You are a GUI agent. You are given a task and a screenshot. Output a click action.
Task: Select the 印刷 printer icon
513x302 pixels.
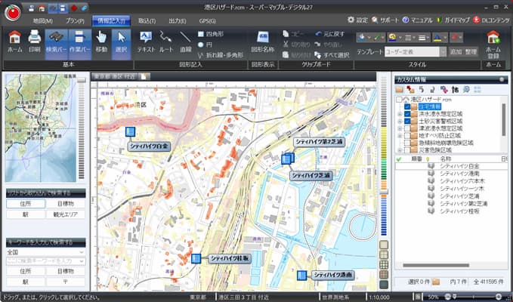tap(34, 42)
